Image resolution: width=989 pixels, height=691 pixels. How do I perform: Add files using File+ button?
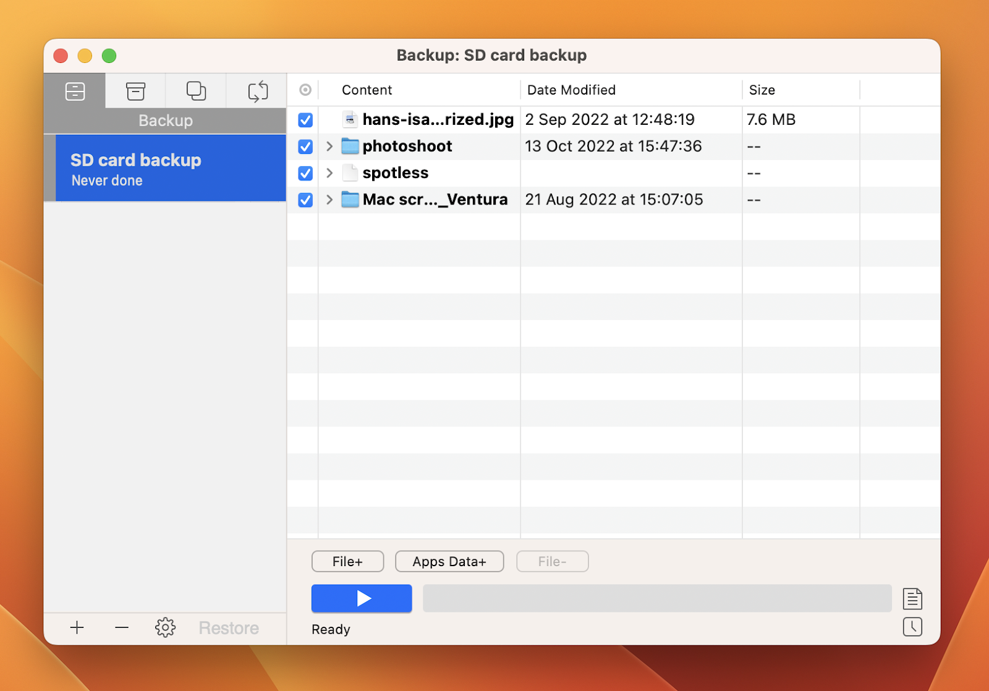347,561
